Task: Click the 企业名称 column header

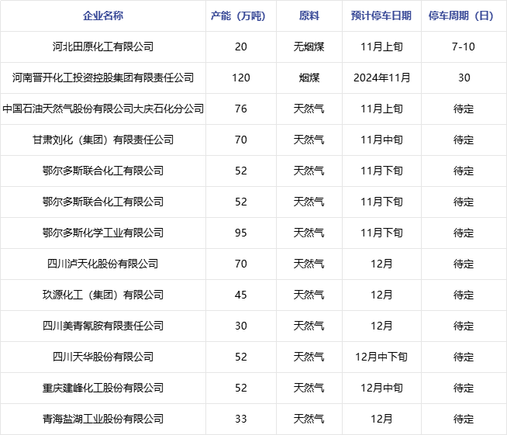Action: point(103,16)
